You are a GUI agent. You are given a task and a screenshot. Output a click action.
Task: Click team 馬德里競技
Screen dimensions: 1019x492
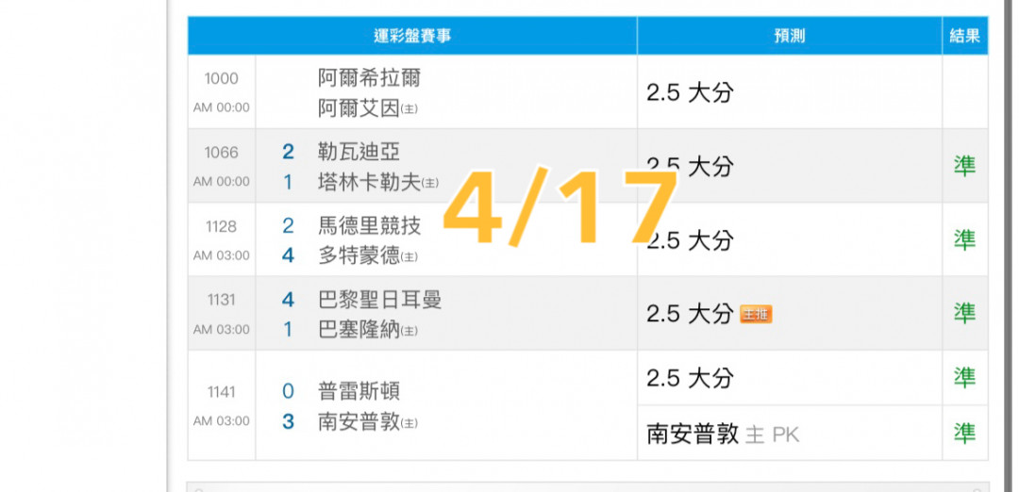(369, 225)
